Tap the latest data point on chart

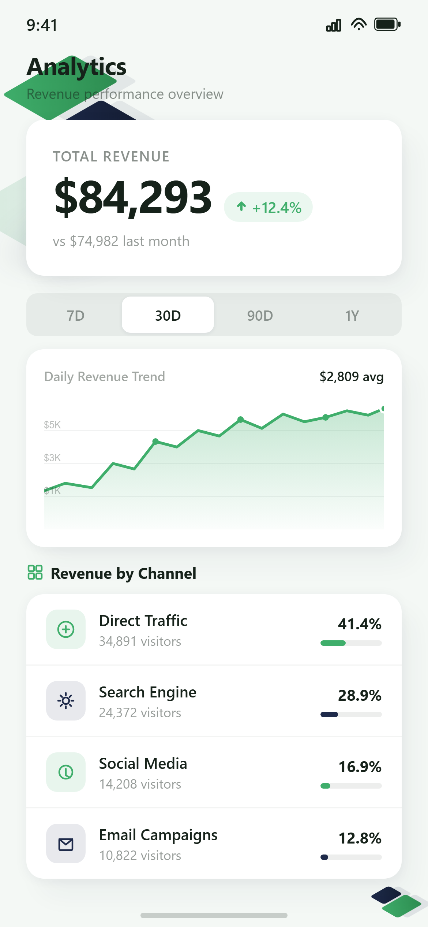pyautogui.click(x=383, y=409)
